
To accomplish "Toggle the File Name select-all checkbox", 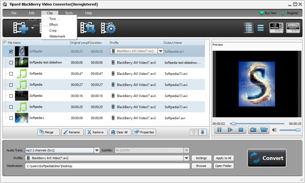I will pos(5,42).
